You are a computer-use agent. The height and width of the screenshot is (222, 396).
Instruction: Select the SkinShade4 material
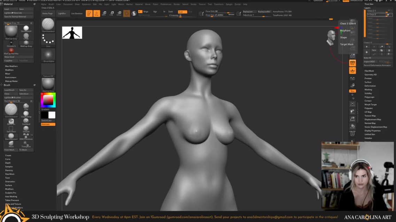[x=26, y=29]
